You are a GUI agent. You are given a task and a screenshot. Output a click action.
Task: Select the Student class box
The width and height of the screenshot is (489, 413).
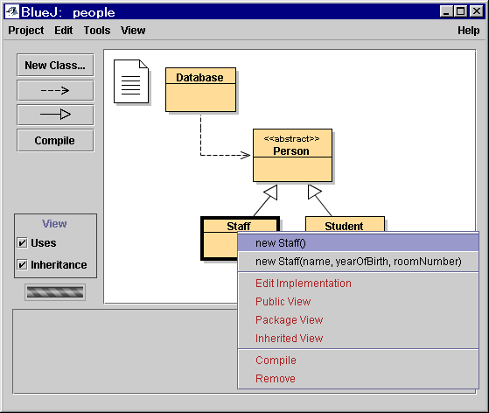pyautogui.click(x=345, y=225)
